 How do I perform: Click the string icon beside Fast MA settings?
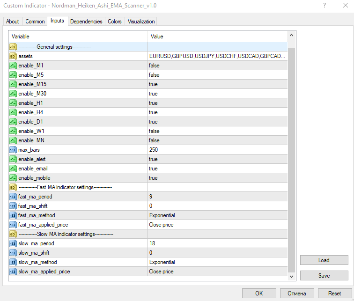point(13,187)
